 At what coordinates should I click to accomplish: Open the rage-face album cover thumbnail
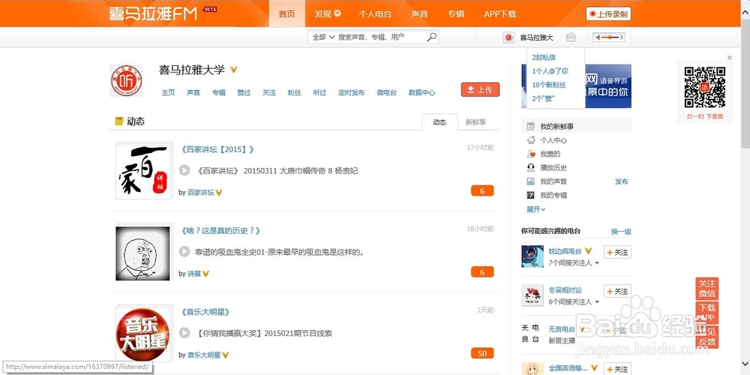coord(143,252)
